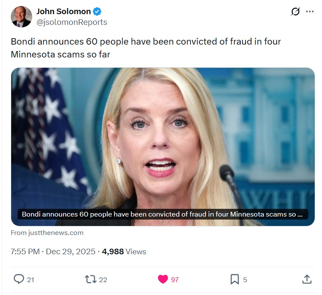This screenshot has width=322, height=295.
Task: View the 4,988 Views analytics
Action: (124, 252)
